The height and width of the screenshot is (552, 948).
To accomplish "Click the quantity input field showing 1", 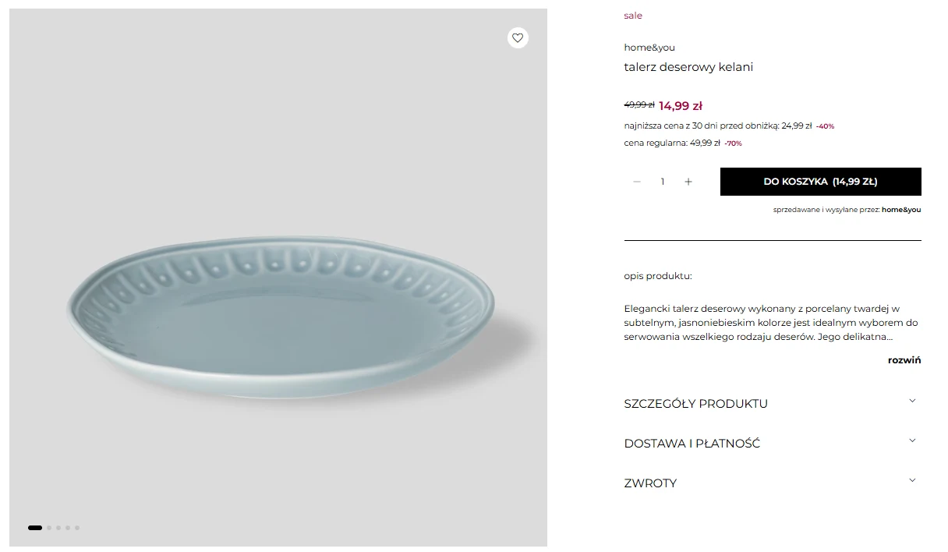I will click(x=663, y=181).
